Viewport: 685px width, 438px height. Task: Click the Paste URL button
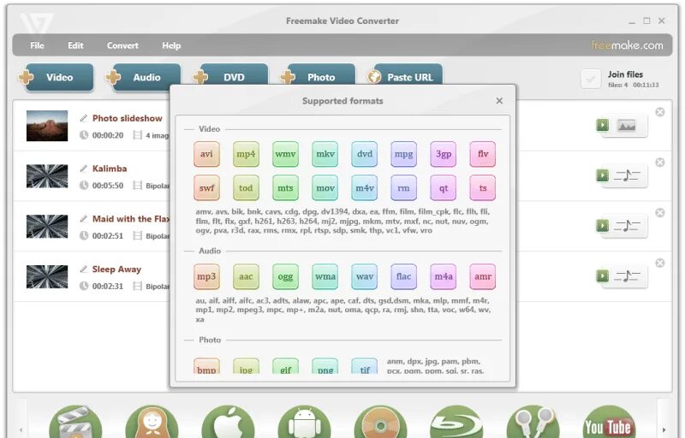tap(405, 74)
